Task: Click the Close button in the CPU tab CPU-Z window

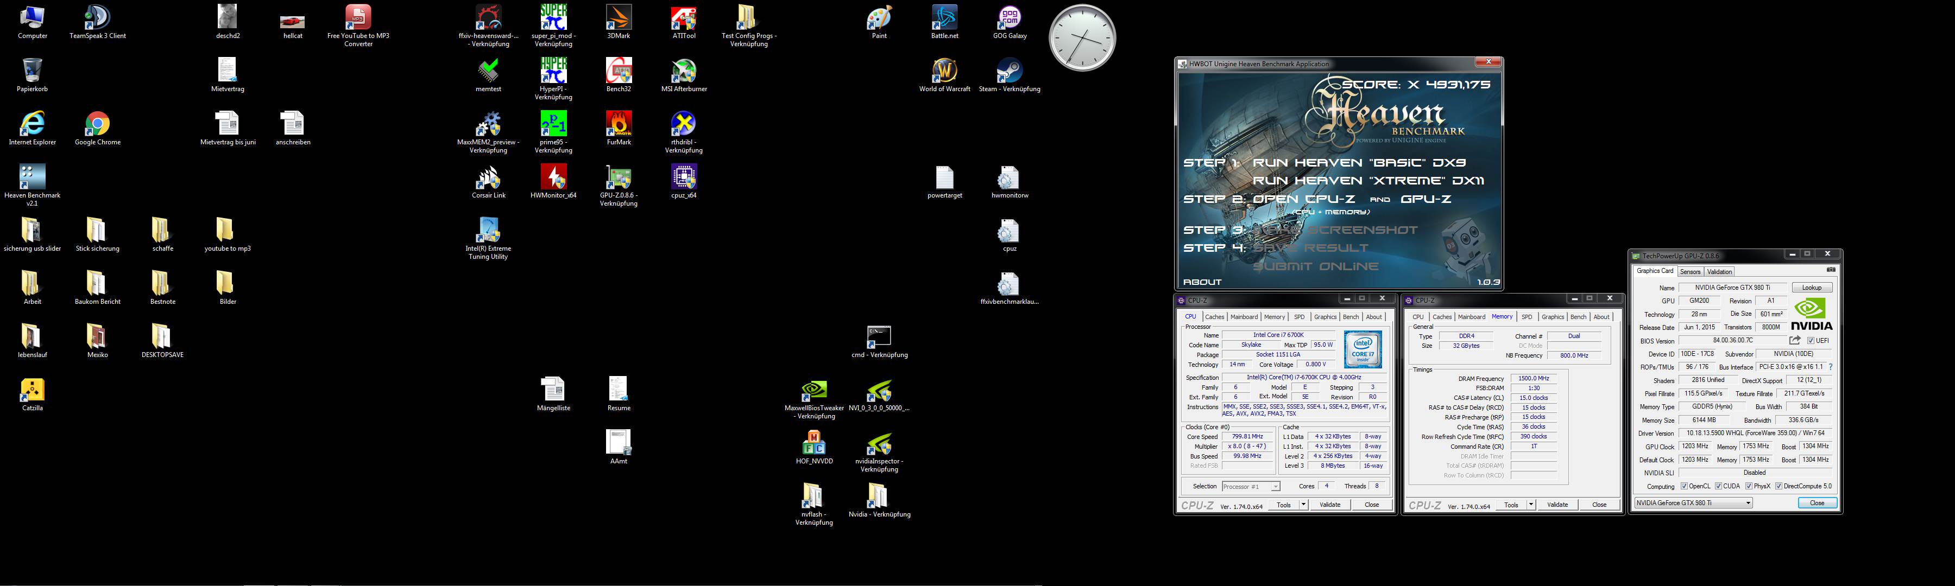Action: 1371,505
